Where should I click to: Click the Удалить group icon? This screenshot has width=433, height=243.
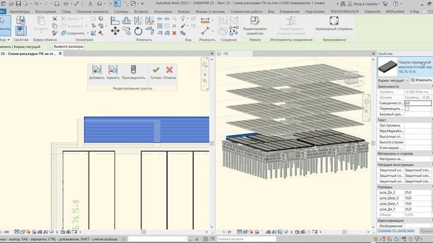(113, 70)
